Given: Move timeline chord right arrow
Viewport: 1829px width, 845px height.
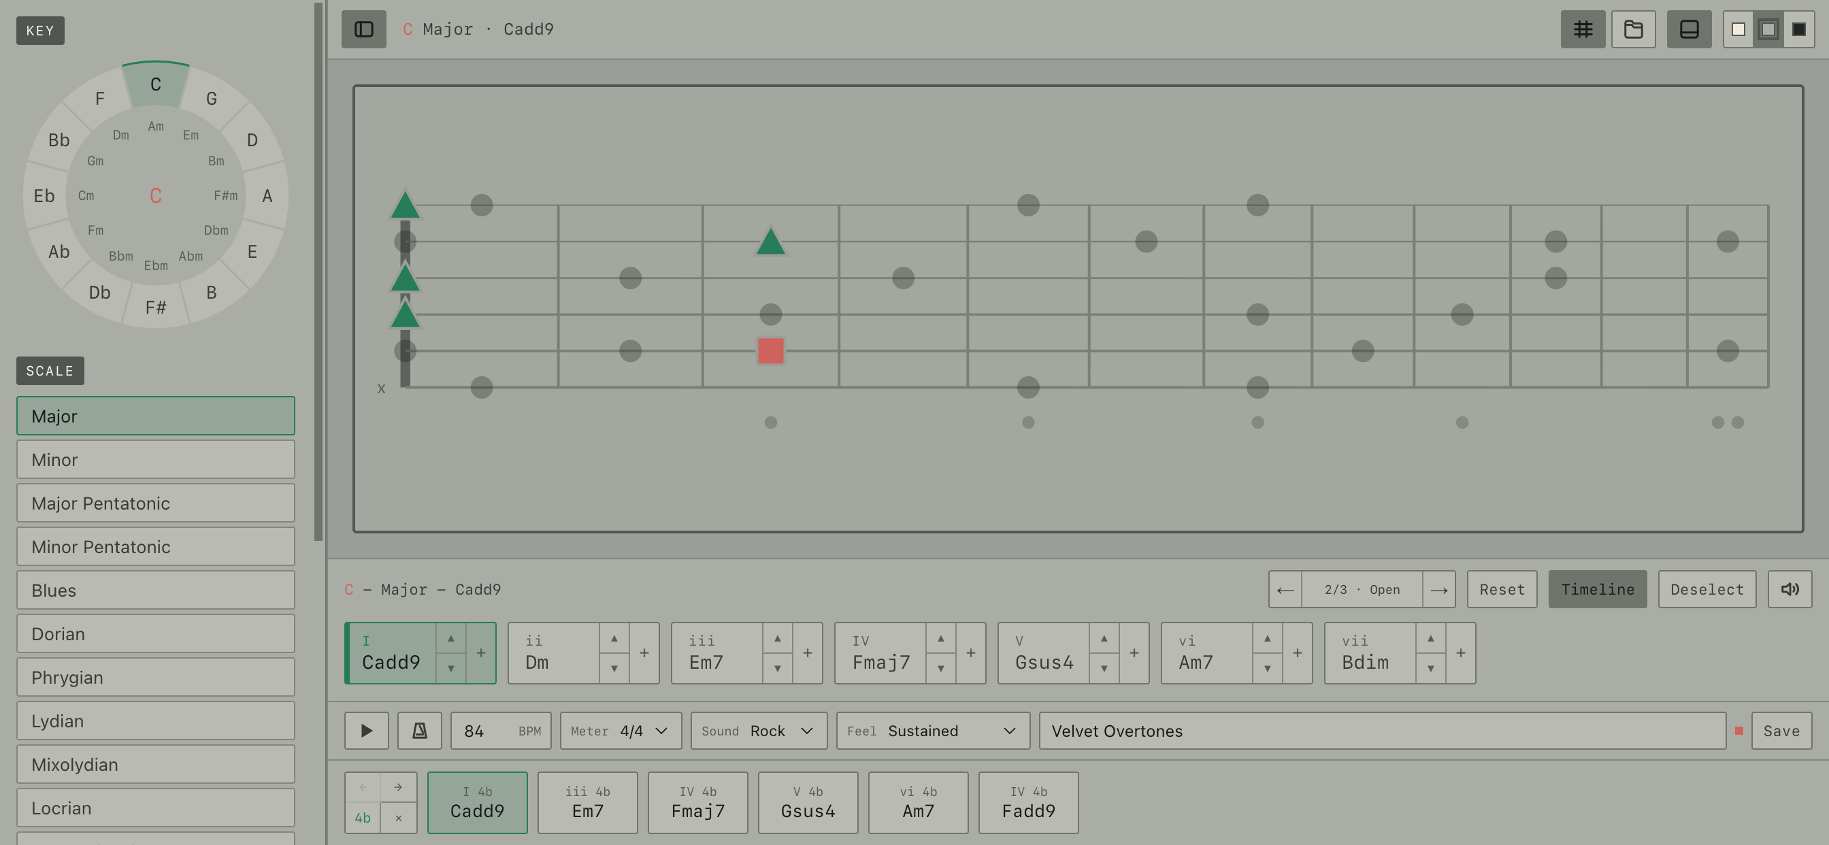Looking at the screenshot, I should pos(398,787).
